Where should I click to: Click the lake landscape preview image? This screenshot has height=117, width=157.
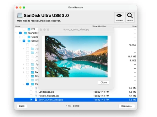click(x=76, y=56)
